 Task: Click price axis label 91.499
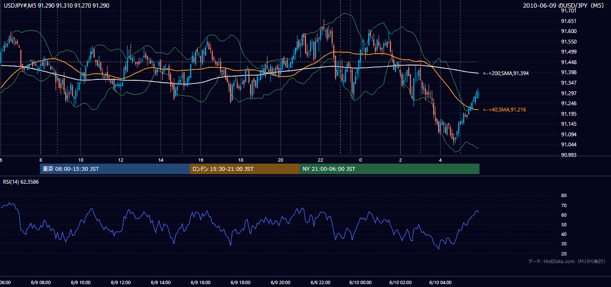click(x=568, y=52)
